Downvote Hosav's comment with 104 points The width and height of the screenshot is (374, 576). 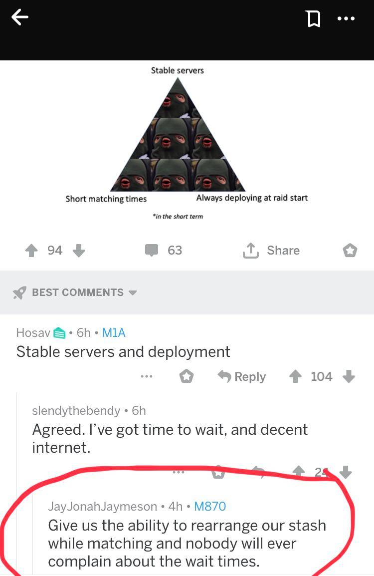pos(349,376)
